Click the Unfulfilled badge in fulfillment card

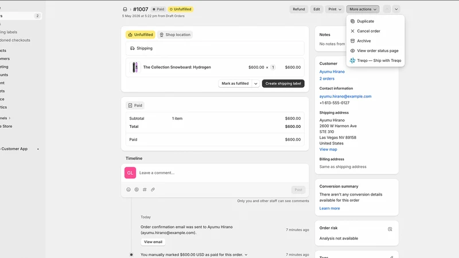click(141, 35)
